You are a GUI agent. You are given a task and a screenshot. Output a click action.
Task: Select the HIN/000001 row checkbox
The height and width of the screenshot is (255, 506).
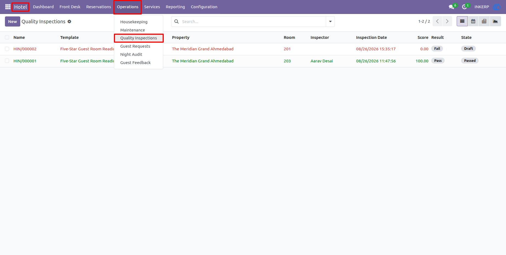(7, 61)
